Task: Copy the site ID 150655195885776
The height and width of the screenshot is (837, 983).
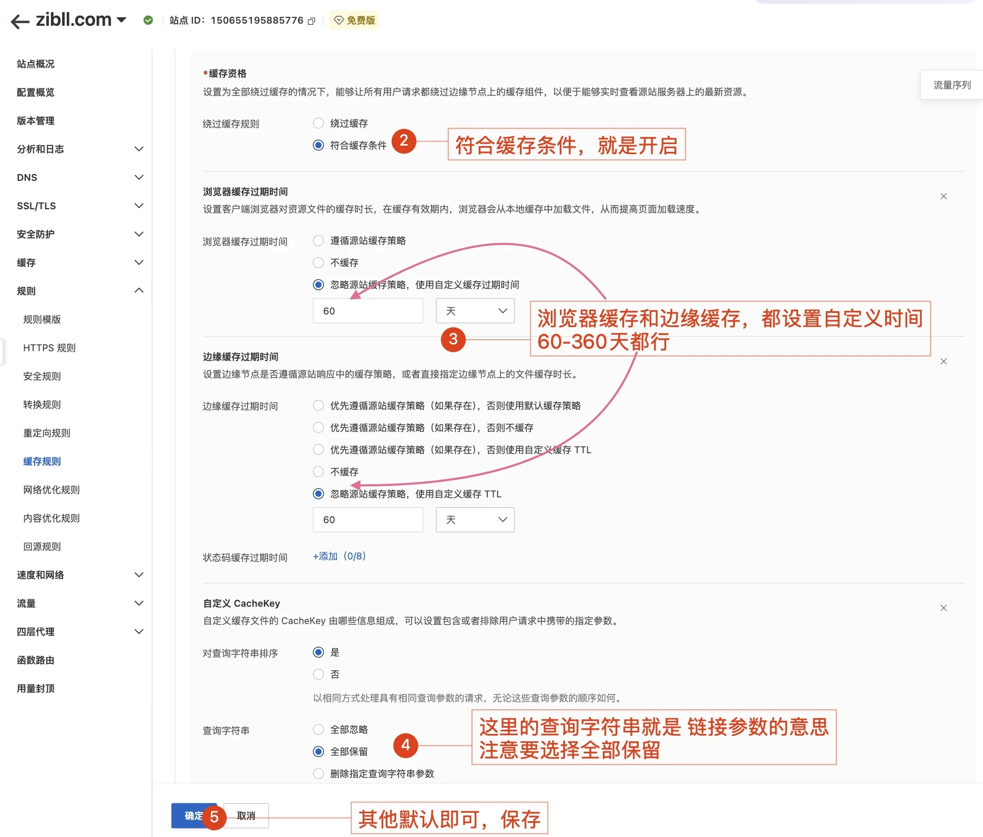Action: coord(311,21)
